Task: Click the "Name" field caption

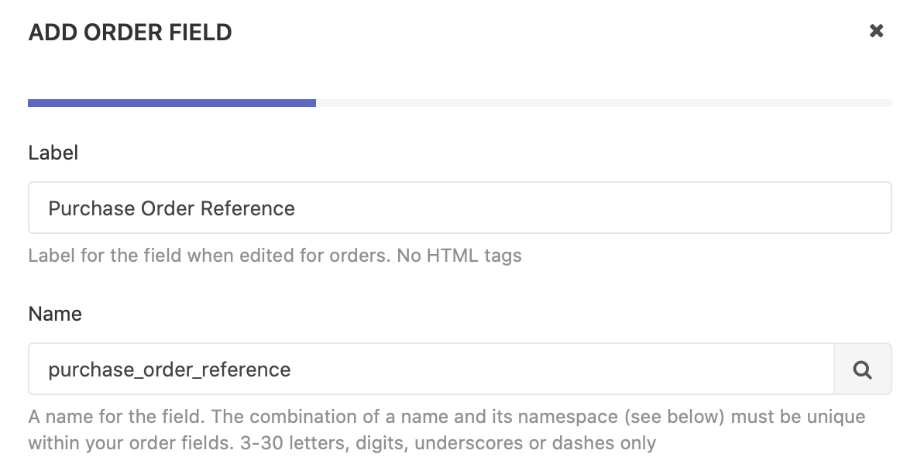Action: click(x=55, y=315)
